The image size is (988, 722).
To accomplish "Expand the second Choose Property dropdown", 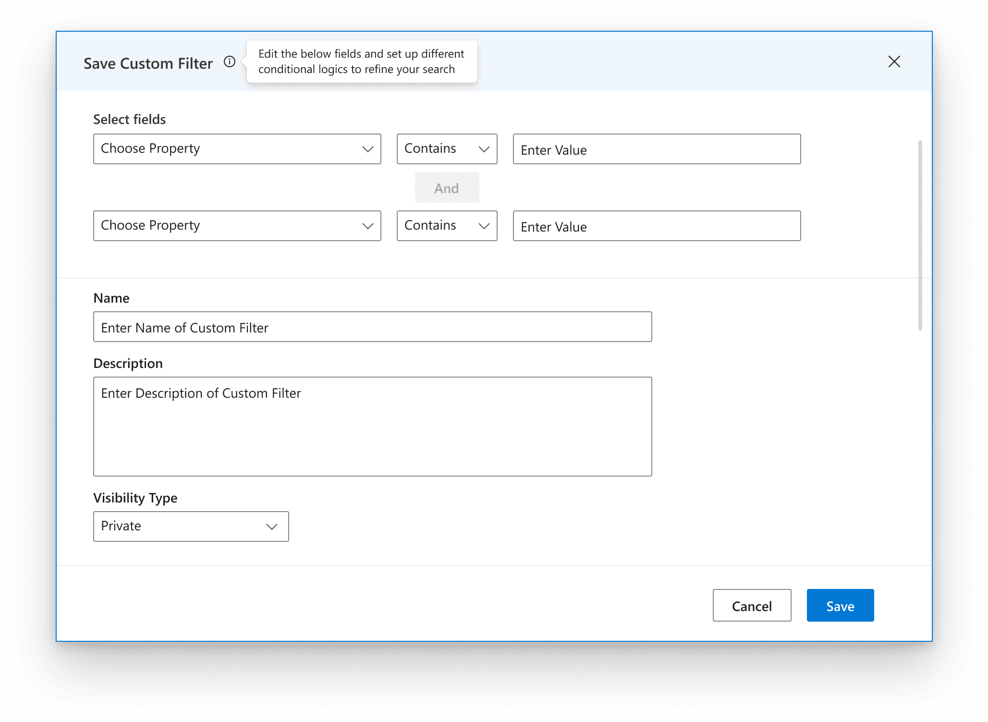I will click(x=237, y=226).
